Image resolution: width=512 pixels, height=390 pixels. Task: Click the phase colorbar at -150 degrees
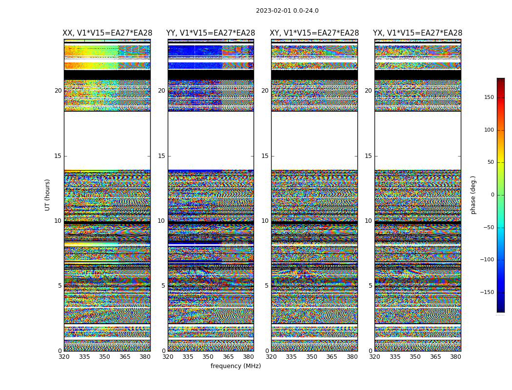[501, 292]
